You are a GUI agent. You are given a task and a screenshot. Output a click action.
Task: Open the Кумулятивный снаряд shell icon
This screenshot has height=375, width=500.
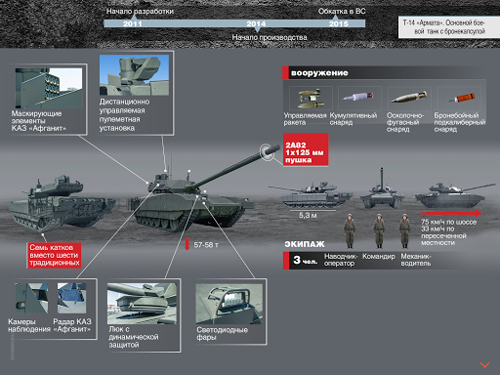(359, 99)
